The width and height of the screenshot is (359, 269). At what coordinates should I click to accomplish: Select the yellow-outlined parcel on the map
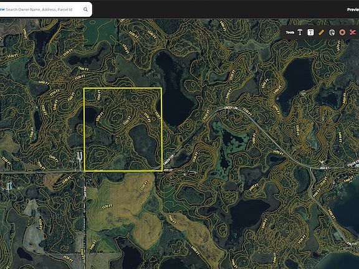[123, 130]
